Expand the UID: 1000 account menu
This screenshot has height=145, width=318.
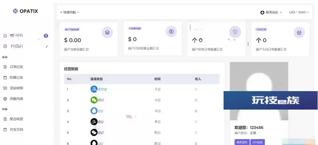(x=299, y=12)
